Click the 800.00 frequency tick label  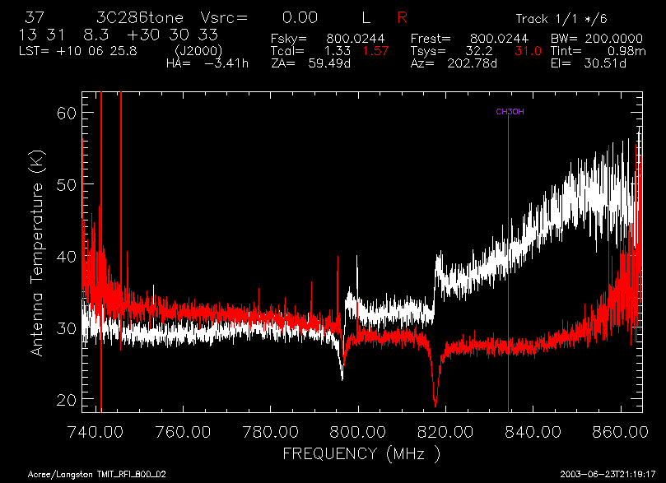358,432
